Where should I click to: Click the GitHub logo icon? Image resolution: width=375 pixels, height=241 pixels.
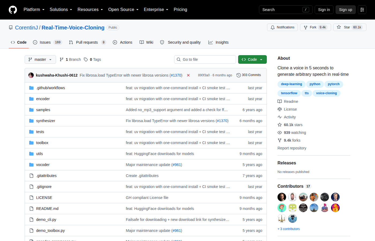pyautogui.click(x=13, y=10)
